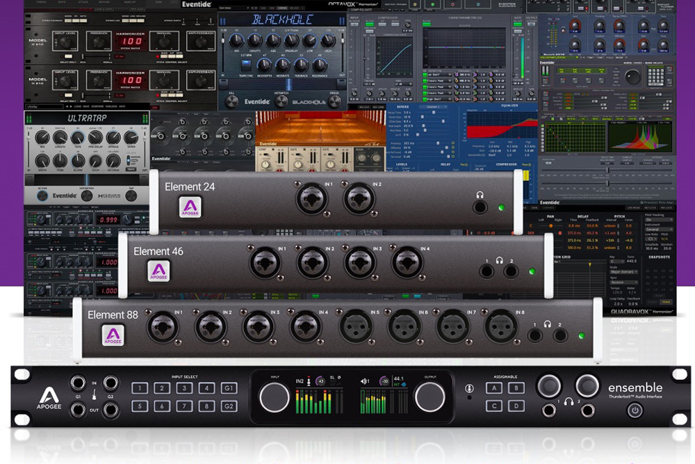The height and width of the screenshot is (464, 695).
Task: Toggle the Compressor In/Out button
Action: click(370, 24)
